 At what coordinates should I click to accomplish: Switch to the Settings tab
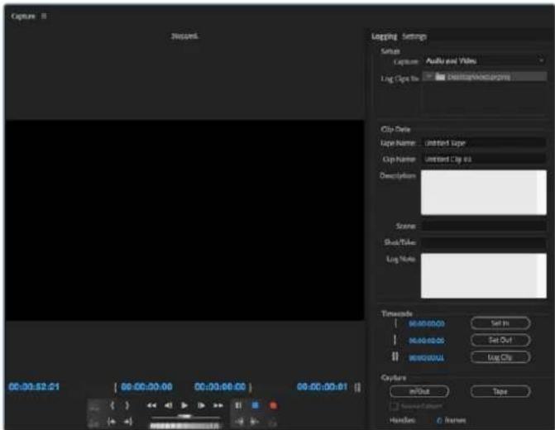(x=414, y=36)
